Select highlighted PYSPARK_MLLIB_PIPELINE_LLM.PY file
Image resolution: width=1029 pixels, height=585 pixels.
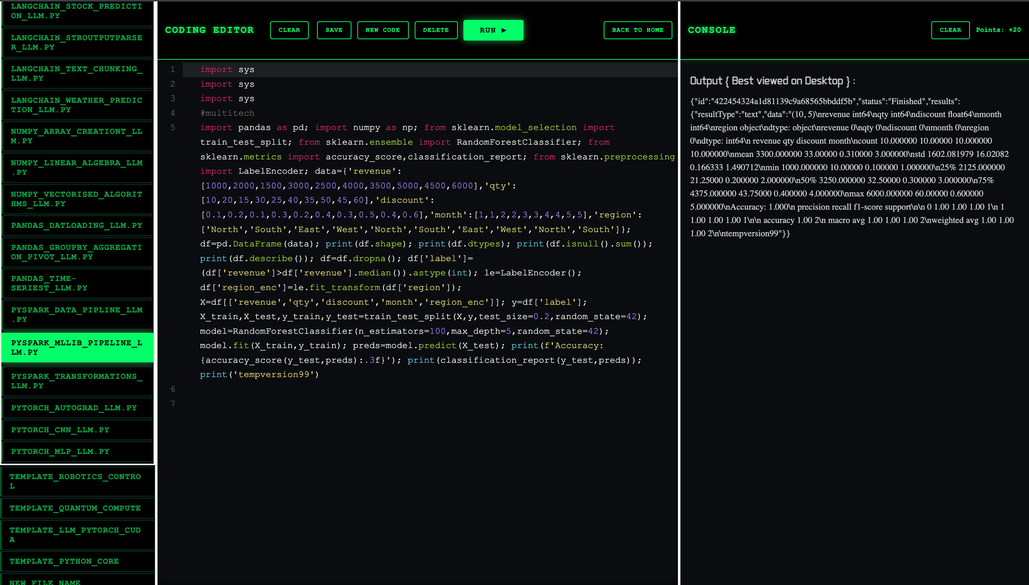point(78,348)
